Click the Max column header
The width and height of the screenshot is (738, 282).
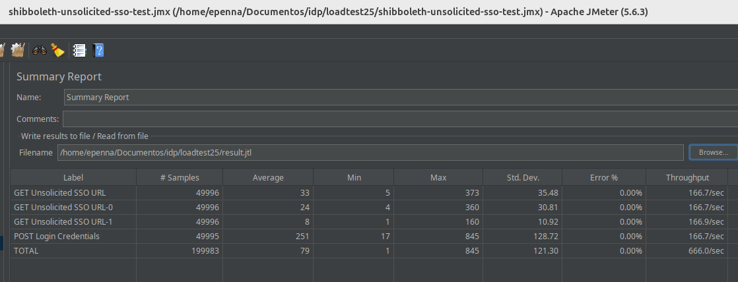pos(438,177)
